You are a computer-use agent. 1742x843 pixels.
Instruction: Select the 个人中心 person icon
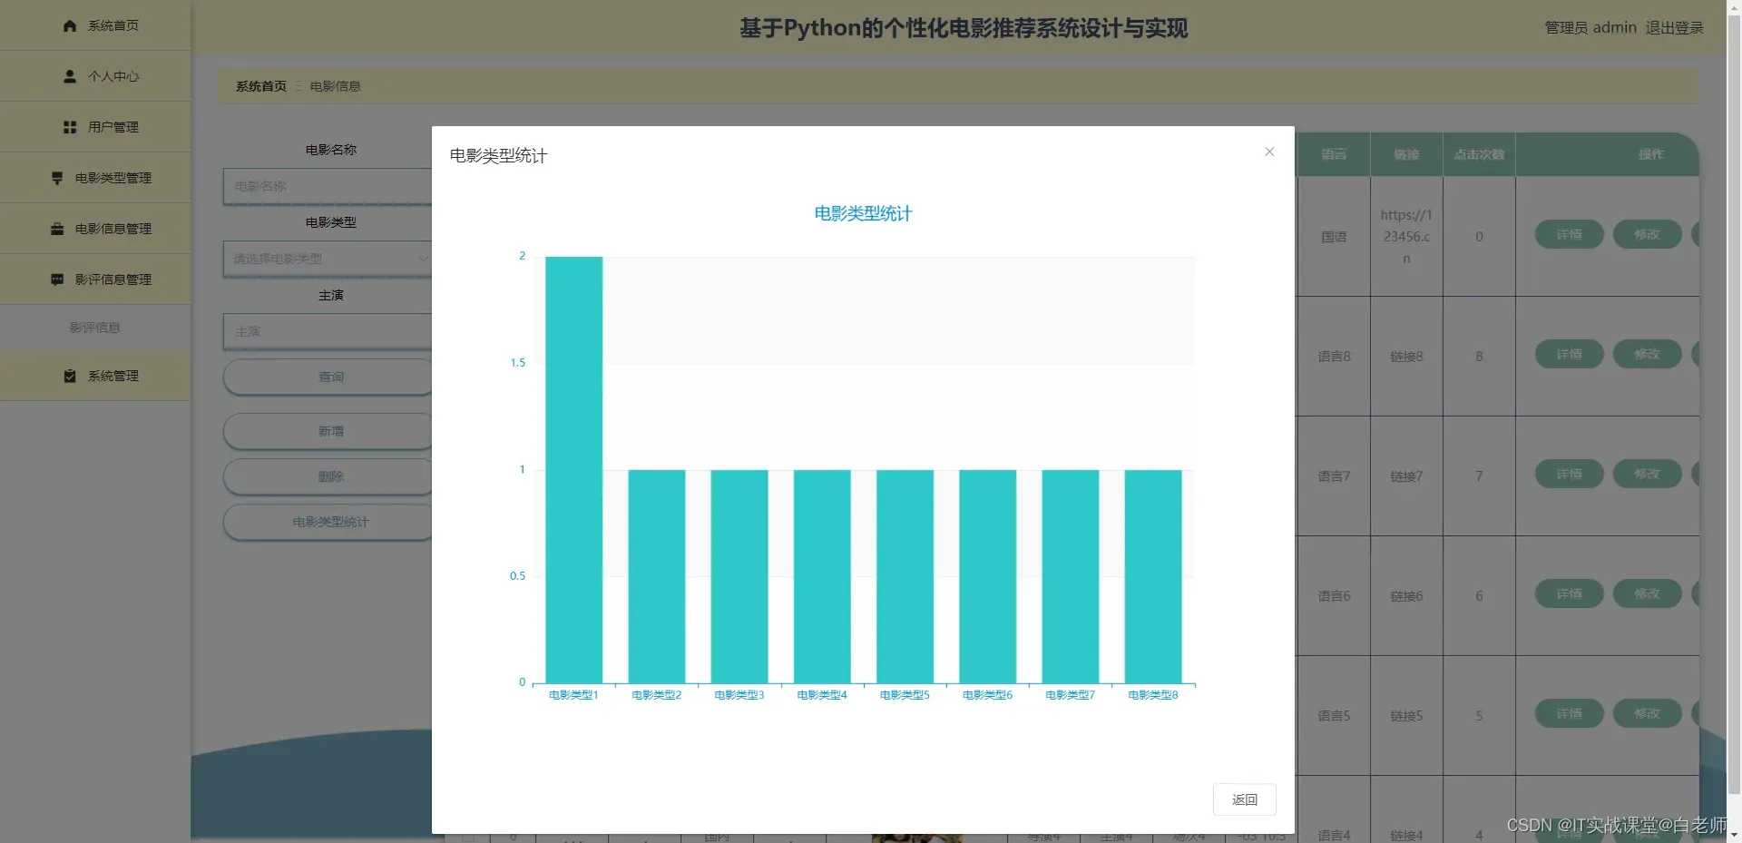pos(69,76)
